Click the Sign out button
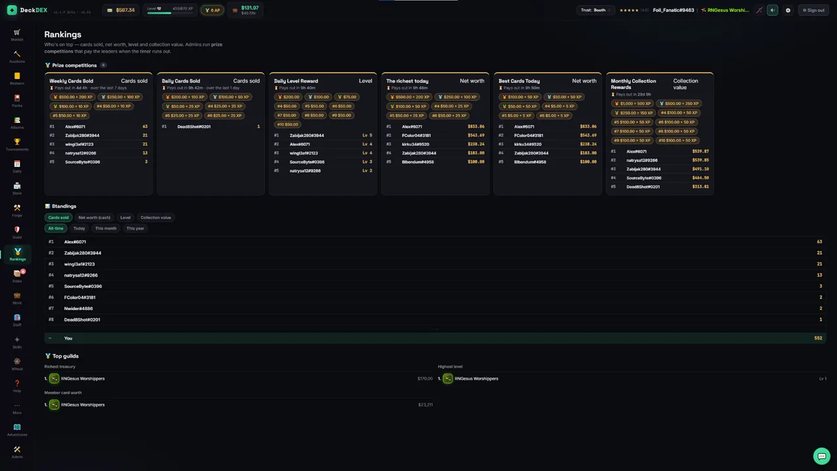This screenshot has width=837, height=471. tap(813, 10)
